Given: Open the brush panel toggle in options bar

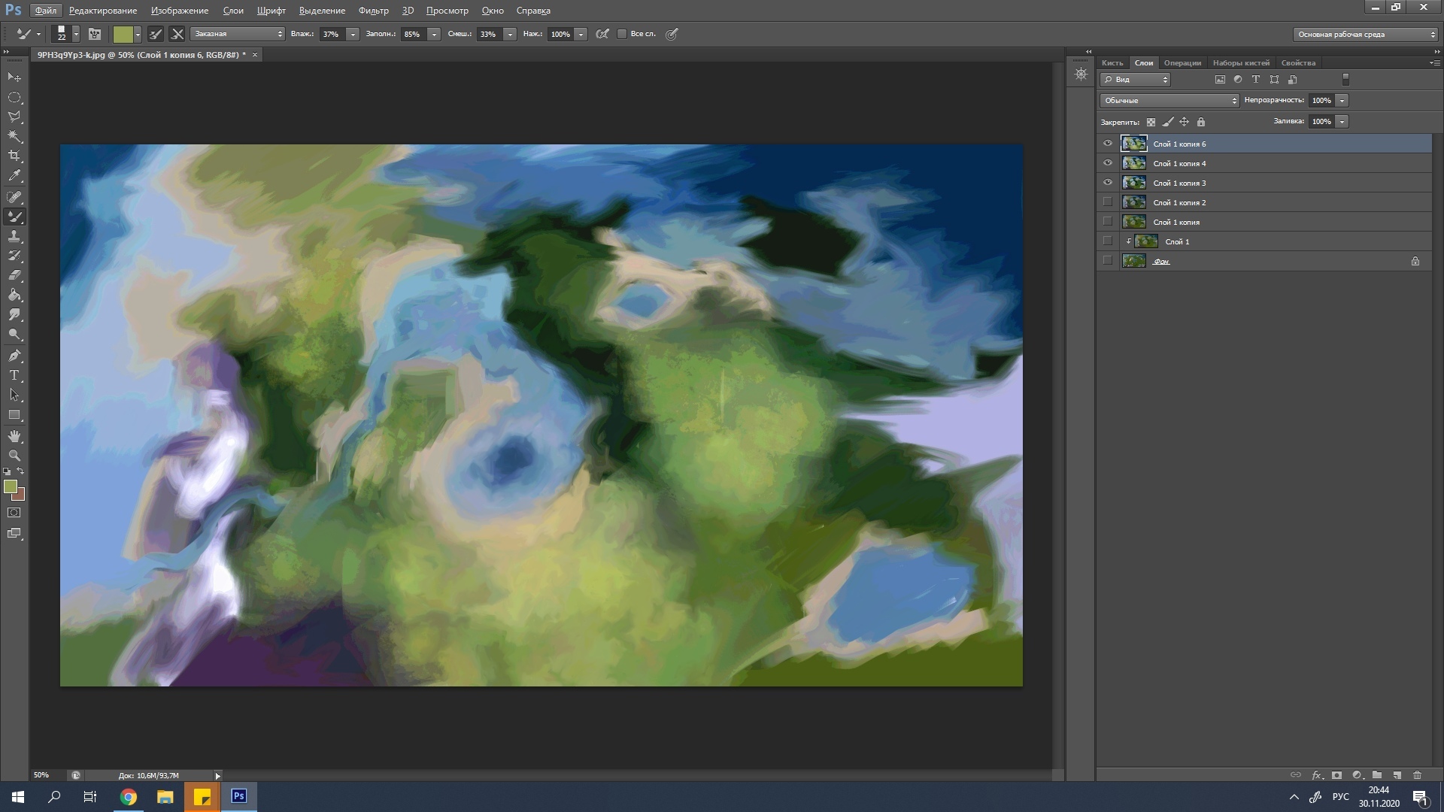Looking at the screenshot, I should point(95,34).
